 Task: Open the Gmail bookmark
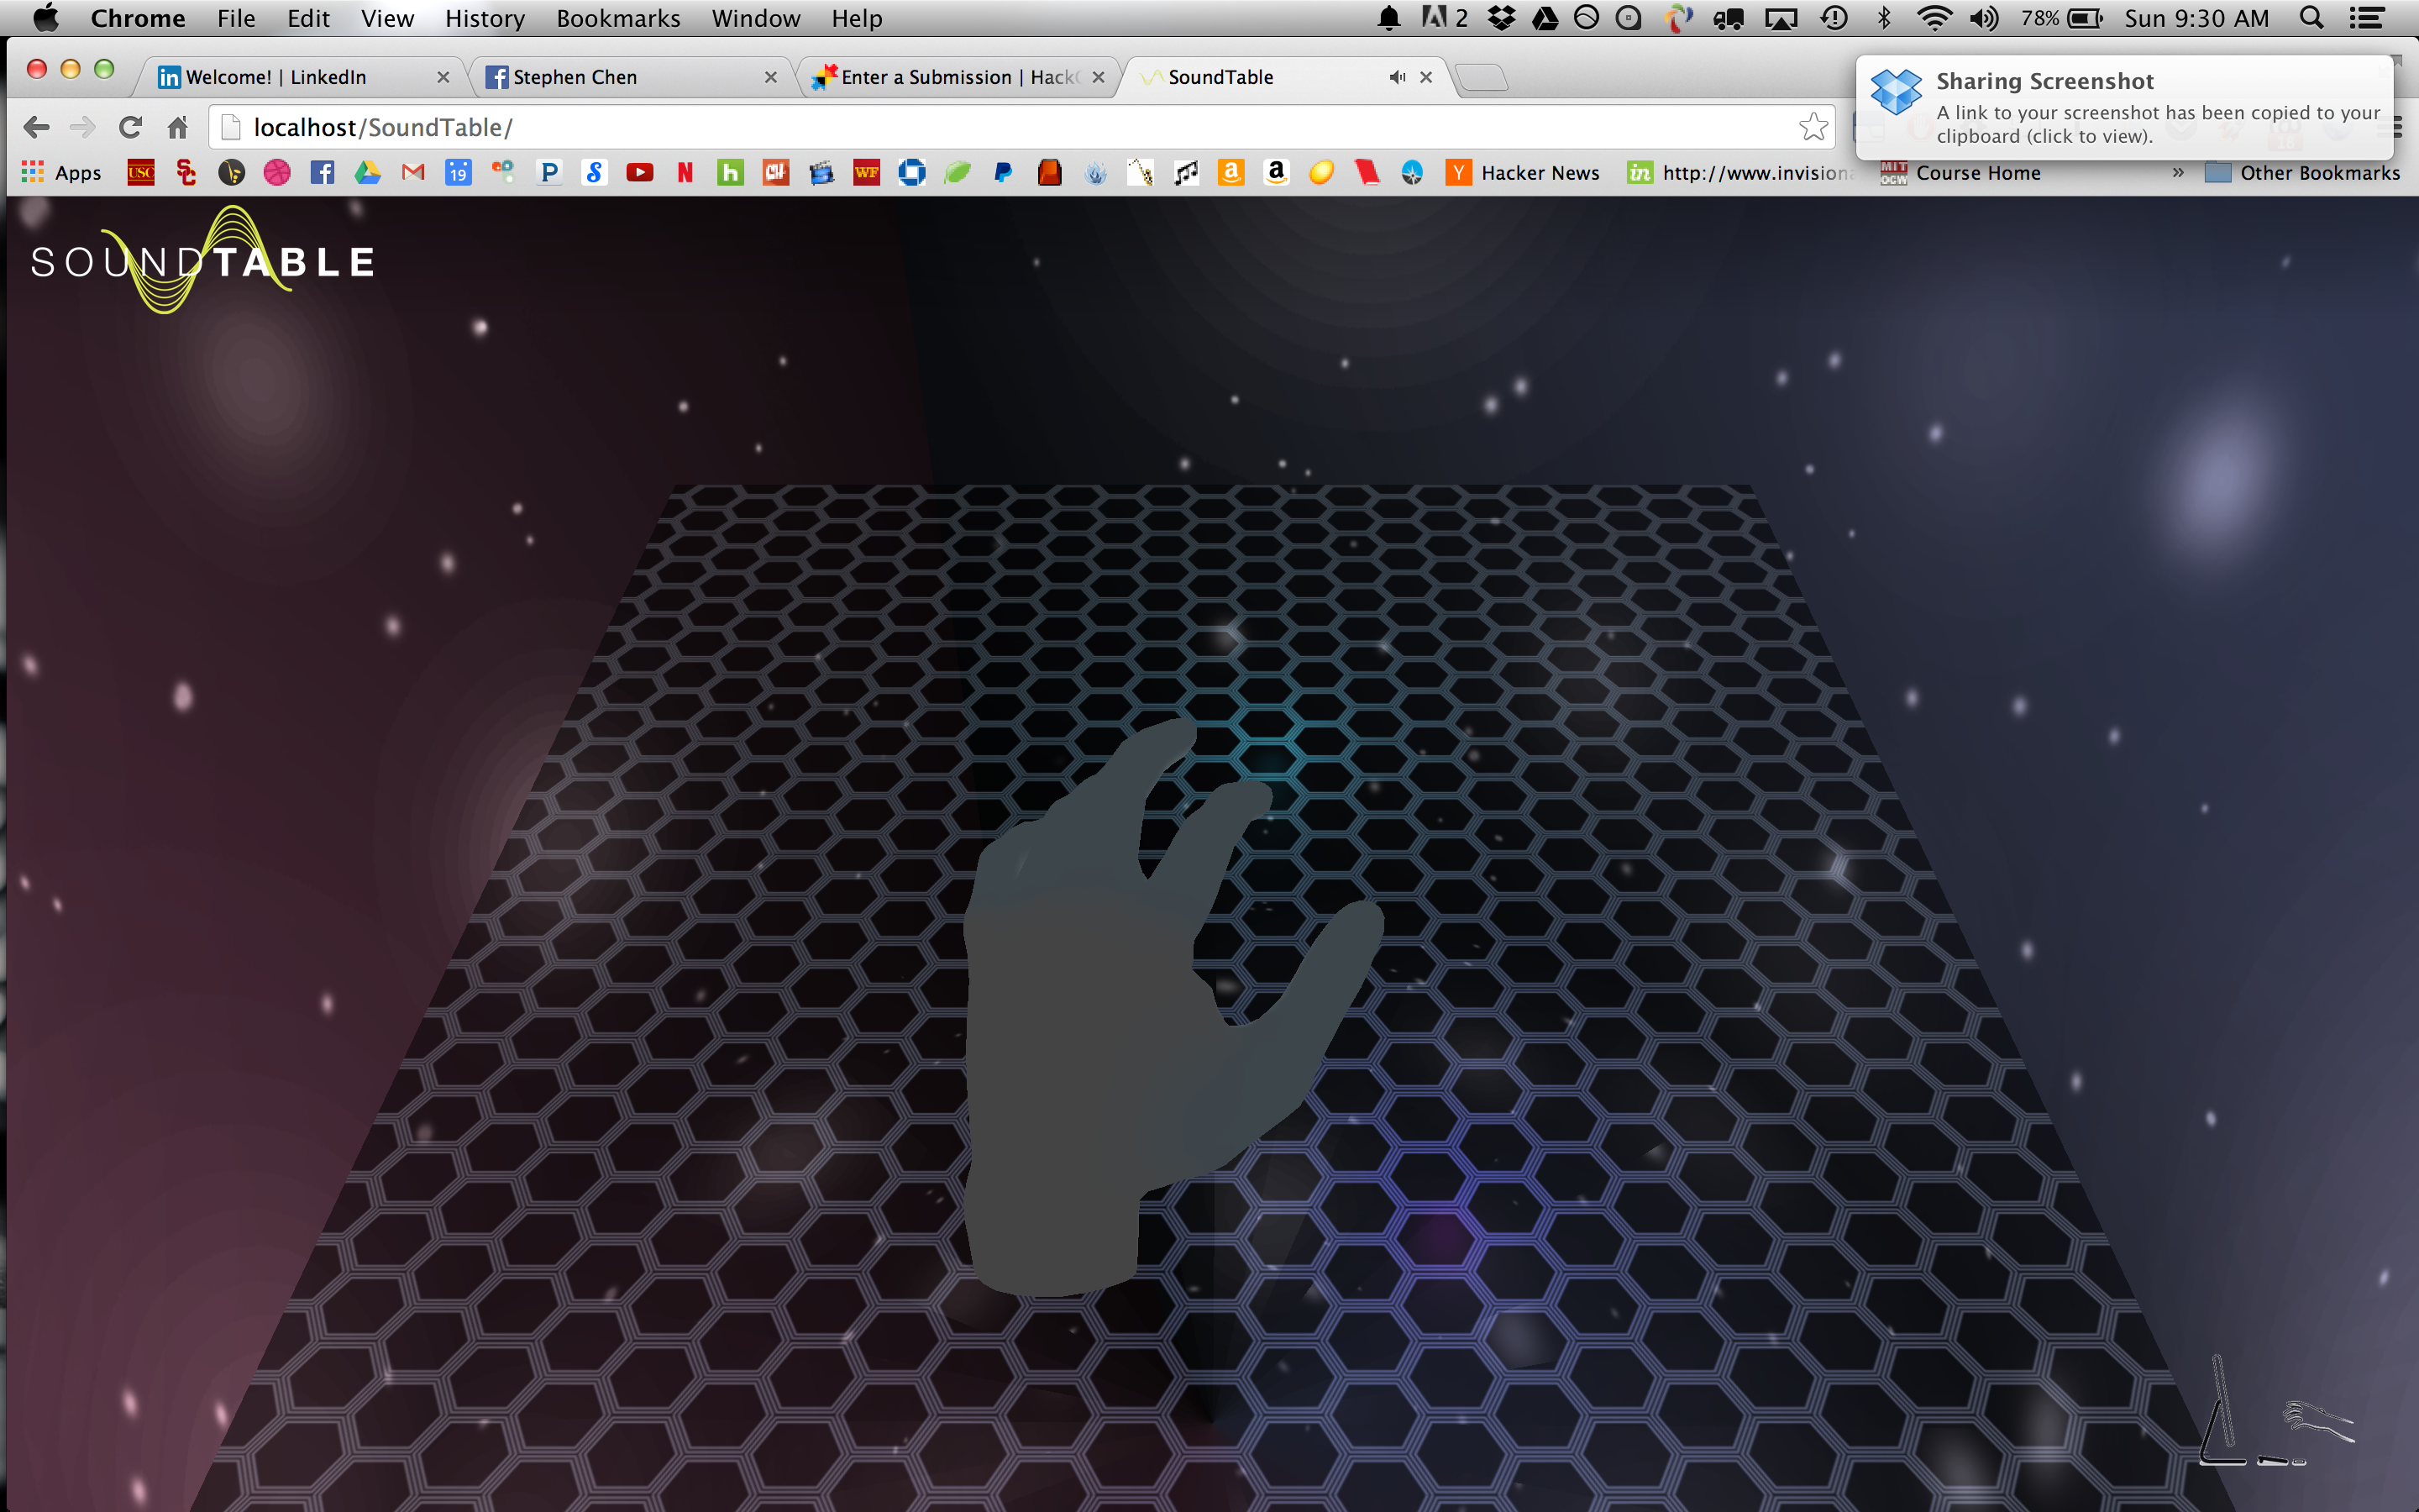(413, 173)
